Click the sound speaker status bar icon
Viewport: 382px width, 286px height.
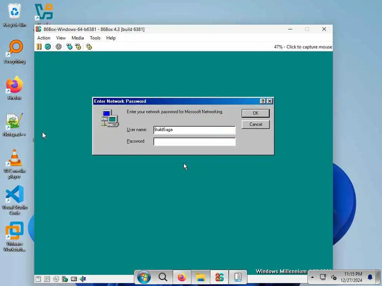click(x=83, y=279)
